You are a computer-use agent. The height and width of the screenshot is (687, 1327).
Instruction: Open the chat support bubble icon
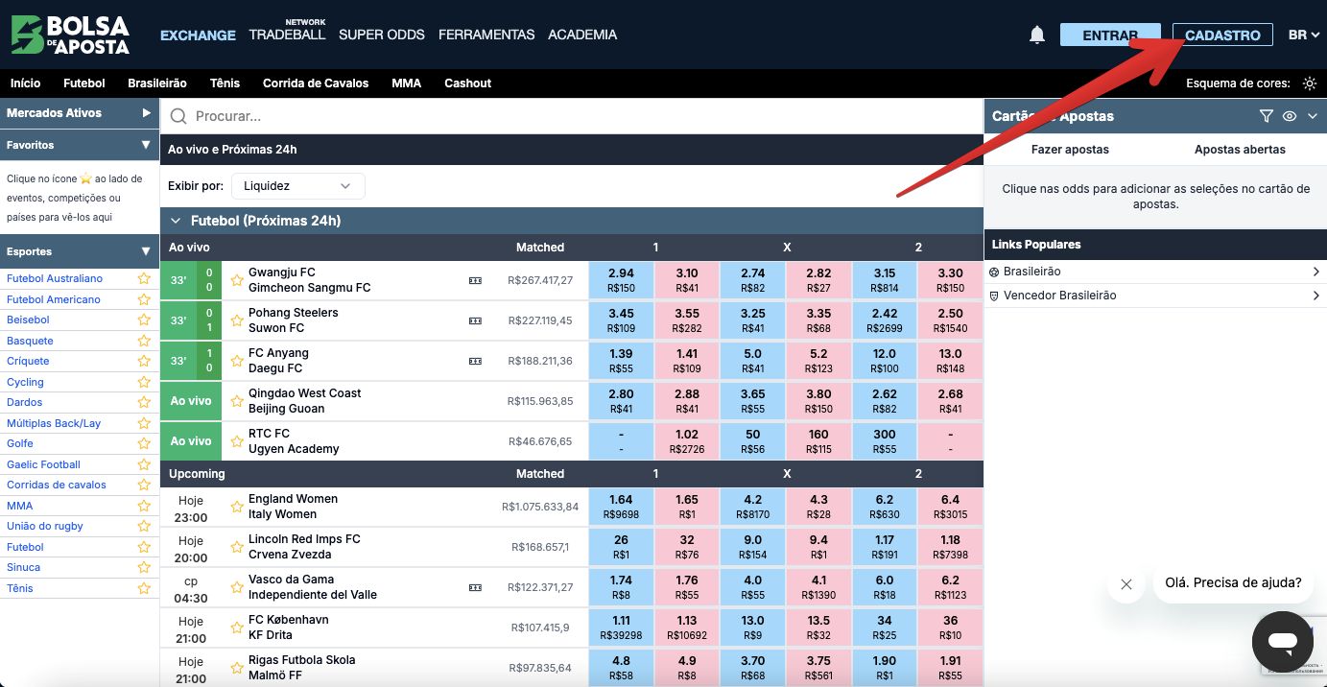point(1282,642)
